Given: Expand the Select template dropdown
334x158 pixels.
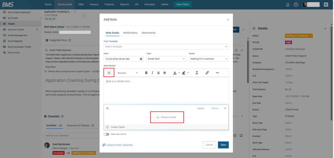Looking at the screenshot, I should (x=166, y=47).
